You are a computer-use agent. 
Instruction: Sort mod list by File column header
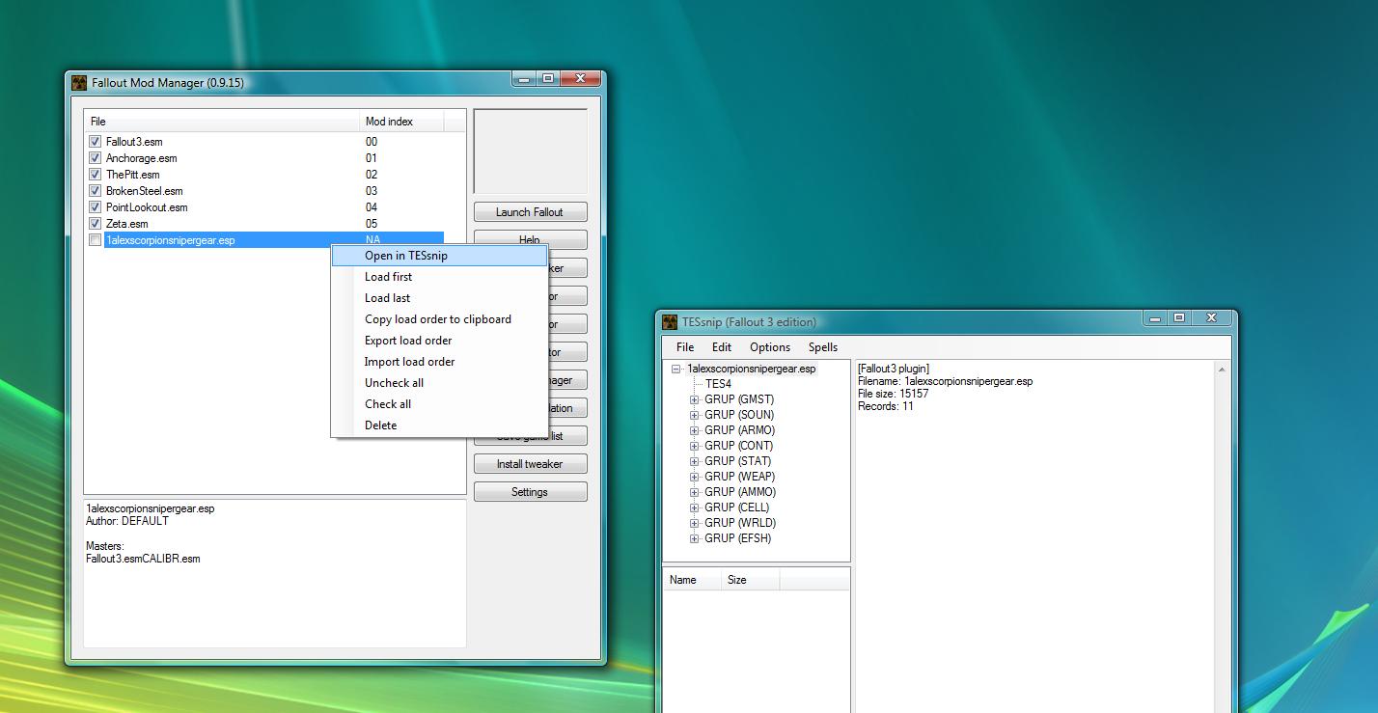[x=222, y=122]
